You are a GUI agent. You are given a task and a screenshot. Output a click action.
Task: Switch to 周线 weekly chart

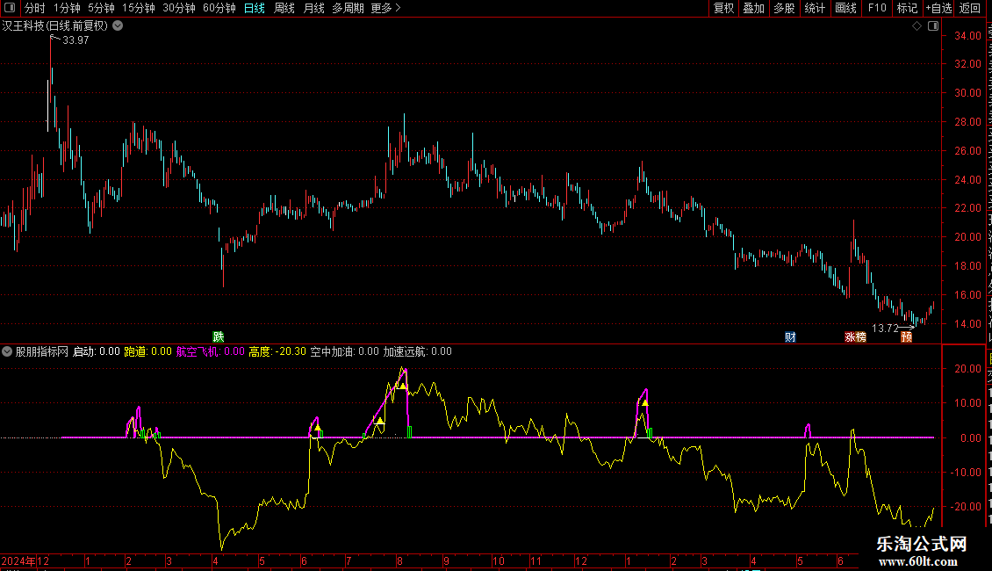pos(284,8)
